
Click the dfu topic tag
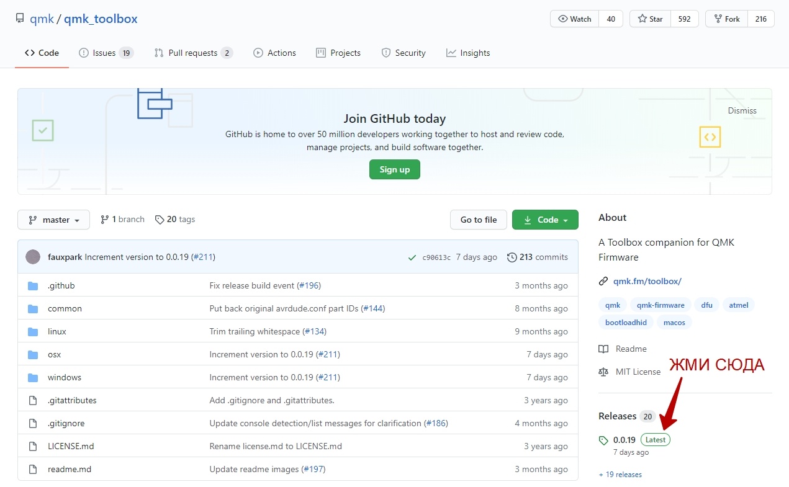[707, 305]
